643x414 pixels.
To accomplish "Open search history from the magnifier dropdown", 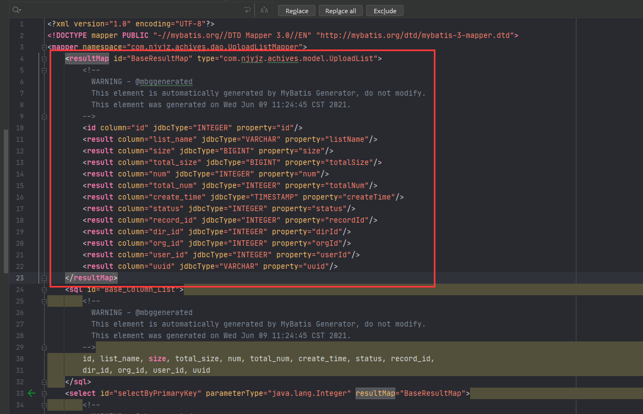I will click(17, 10).
